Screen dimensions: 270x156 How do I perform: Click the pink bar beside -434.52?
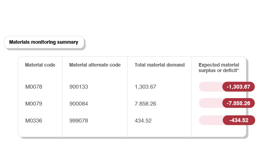211,120
